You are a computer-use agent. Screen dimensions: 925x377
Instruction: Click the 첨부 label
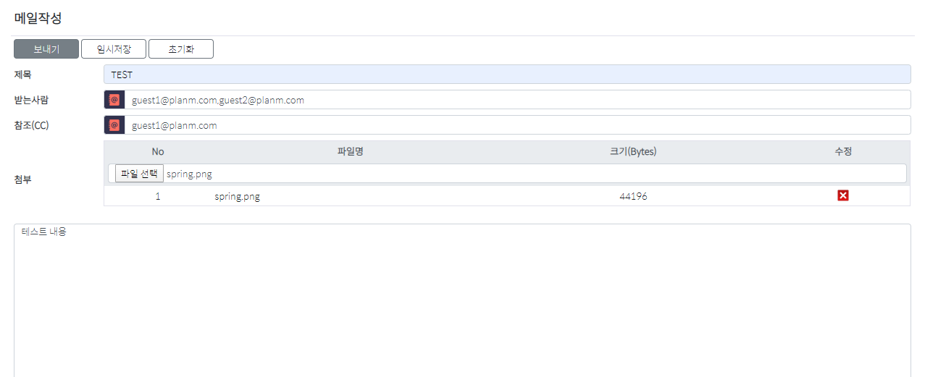coord(23,179)
